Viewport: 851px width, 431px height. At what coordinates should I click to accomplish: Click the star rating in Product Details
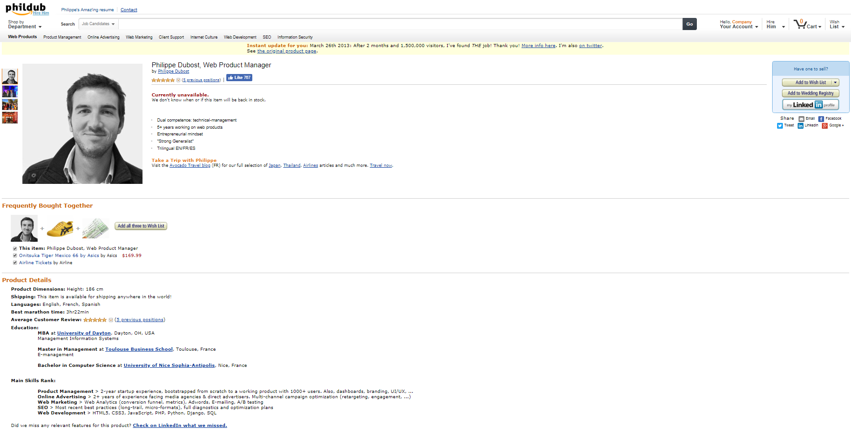[95, 320]
